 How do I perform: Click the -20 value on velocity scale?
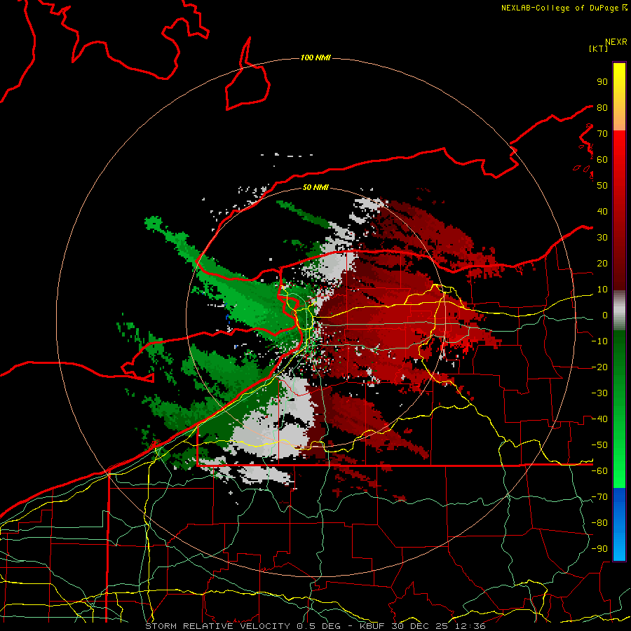pyautogui.click(x=599, y=367)
